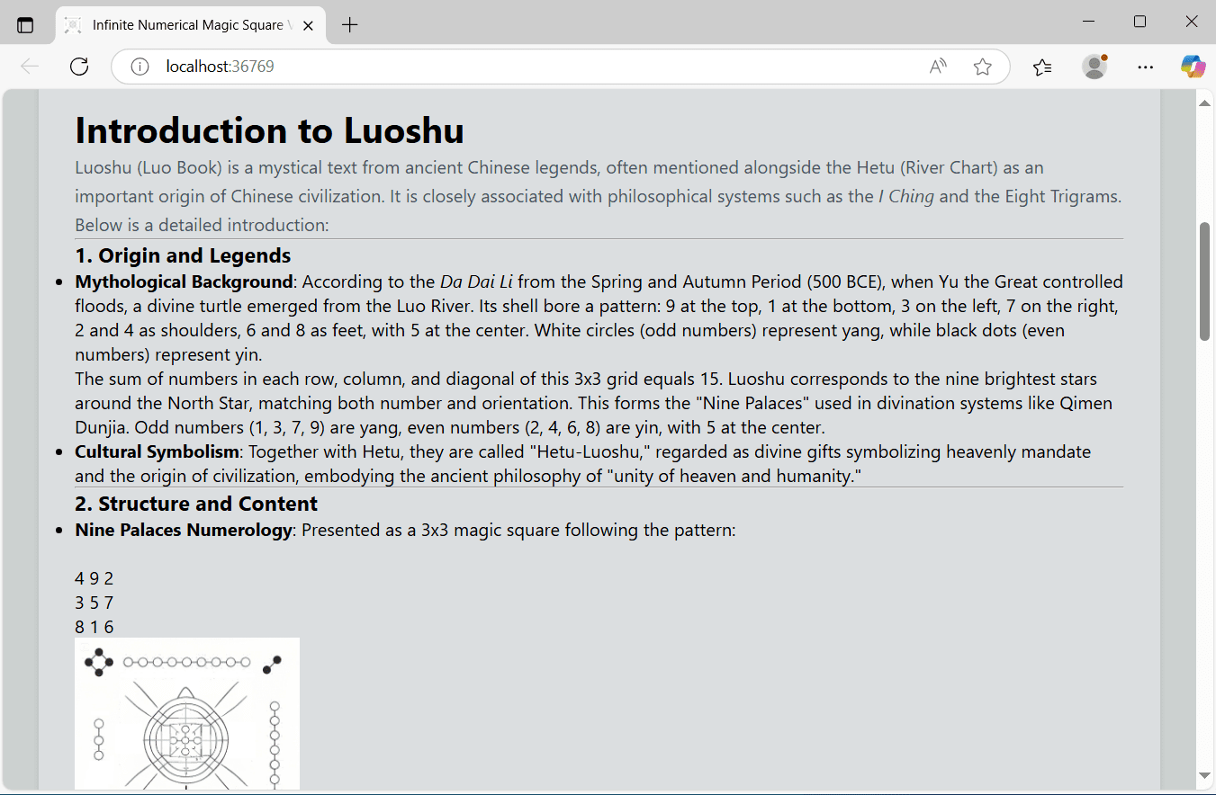The width and height of the screenshot is (1216, 795).
Task: Add this page to favorites star
Action: pyautogui.click(x=983, y=67)
